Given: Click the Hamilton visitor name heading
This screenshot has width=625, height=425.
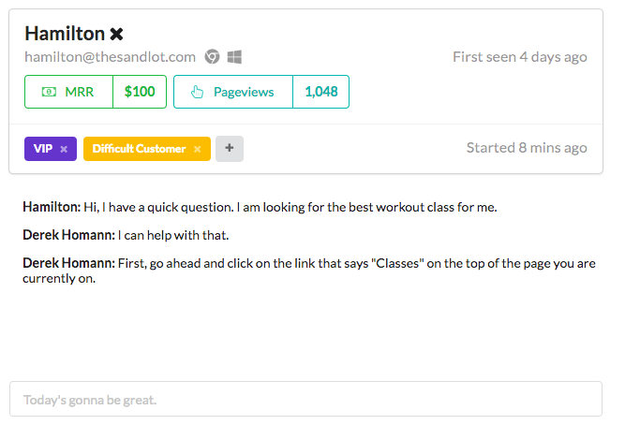Looking at the screenshot, I should (65, 34).
